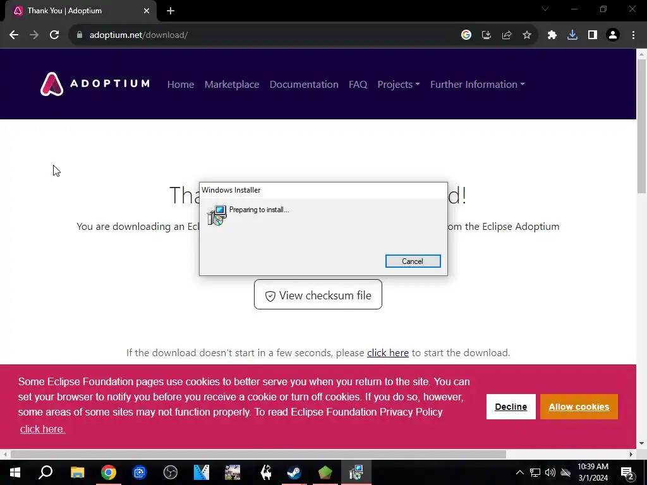
Task: Open the Home nav link
Action: pyautogui.click(x=181, y=84)
